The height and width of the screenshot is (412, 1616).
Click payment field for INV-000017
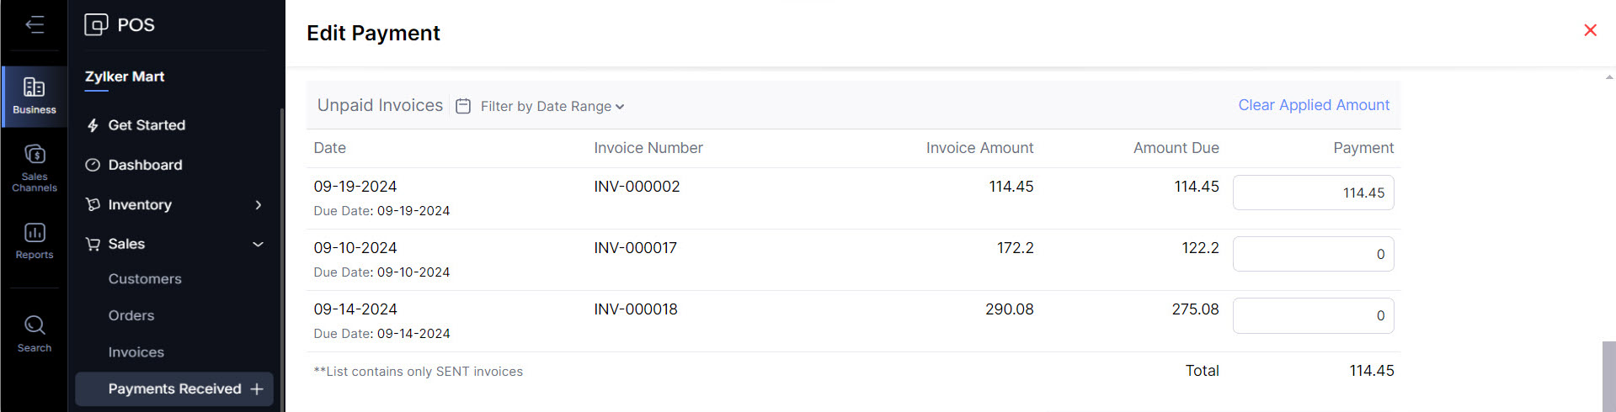(1313, 254)
